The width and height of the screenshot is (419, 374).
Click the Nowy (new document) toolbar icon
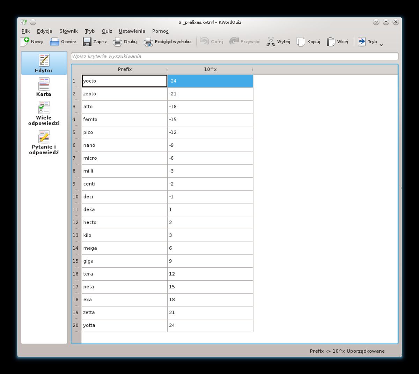pyautogui.click(x=25, y=42)
